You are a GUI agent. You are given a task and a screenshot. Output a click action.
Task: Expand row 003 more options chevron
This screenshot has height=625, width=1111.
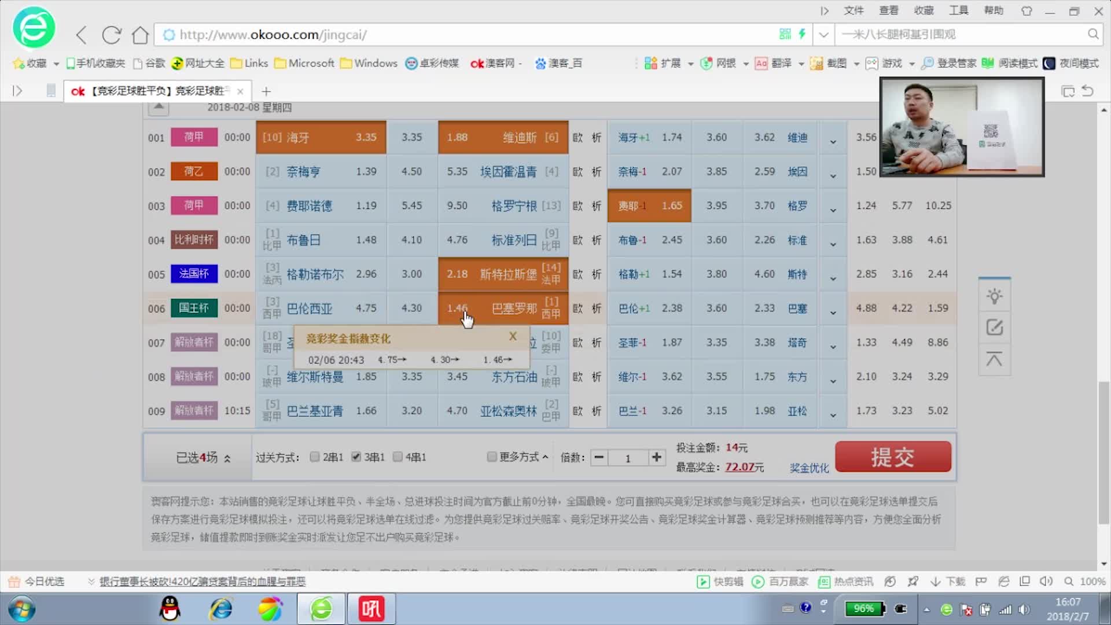tap(833, 209)
